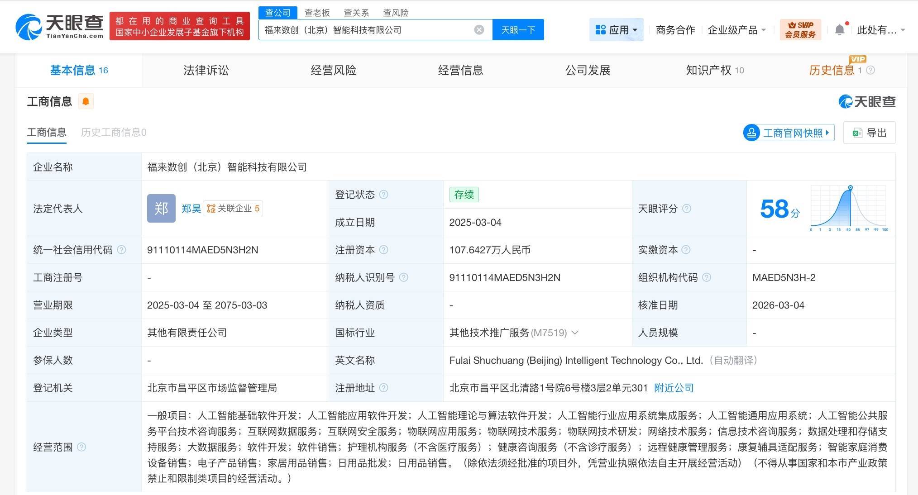
Task: Click question icon next to 天眼评分
Action: click(x=686, y=209)
